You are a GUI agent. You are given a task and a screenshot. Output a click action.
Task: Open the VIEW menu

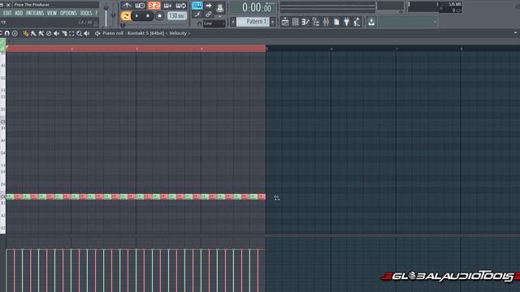tap(52, 13)
